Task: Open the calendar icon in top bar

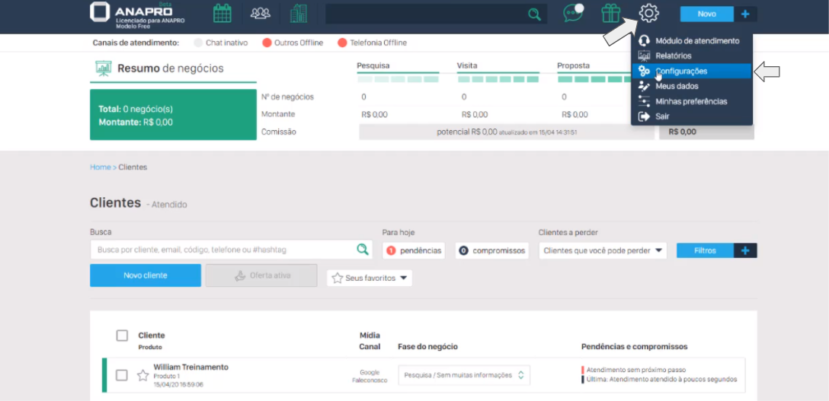Action: [x=222, y=14]
